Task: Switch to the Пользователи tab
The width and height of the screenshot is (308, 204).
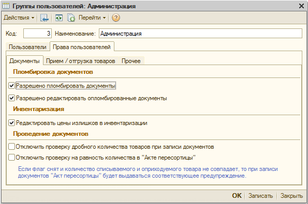Action: (27, 47)
